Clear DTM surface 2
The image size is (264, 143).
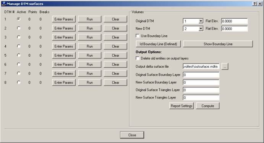115,28
